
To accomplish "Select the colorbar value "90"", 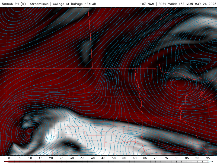I will coord(197,158).
